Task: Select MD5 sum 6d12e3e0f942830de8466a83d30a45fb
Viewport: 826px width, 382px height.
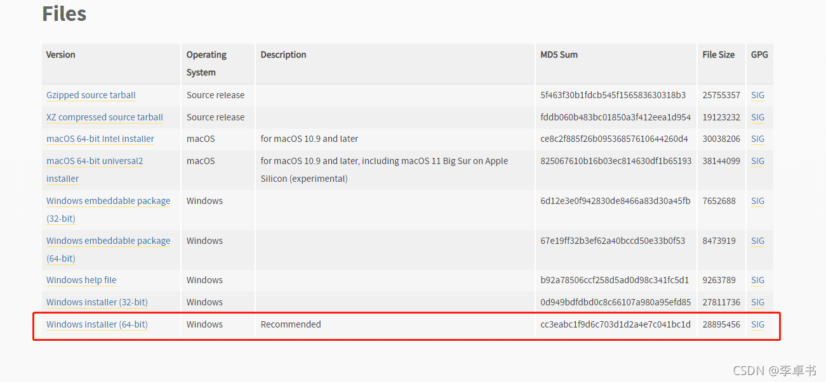Action: (615, 201)
